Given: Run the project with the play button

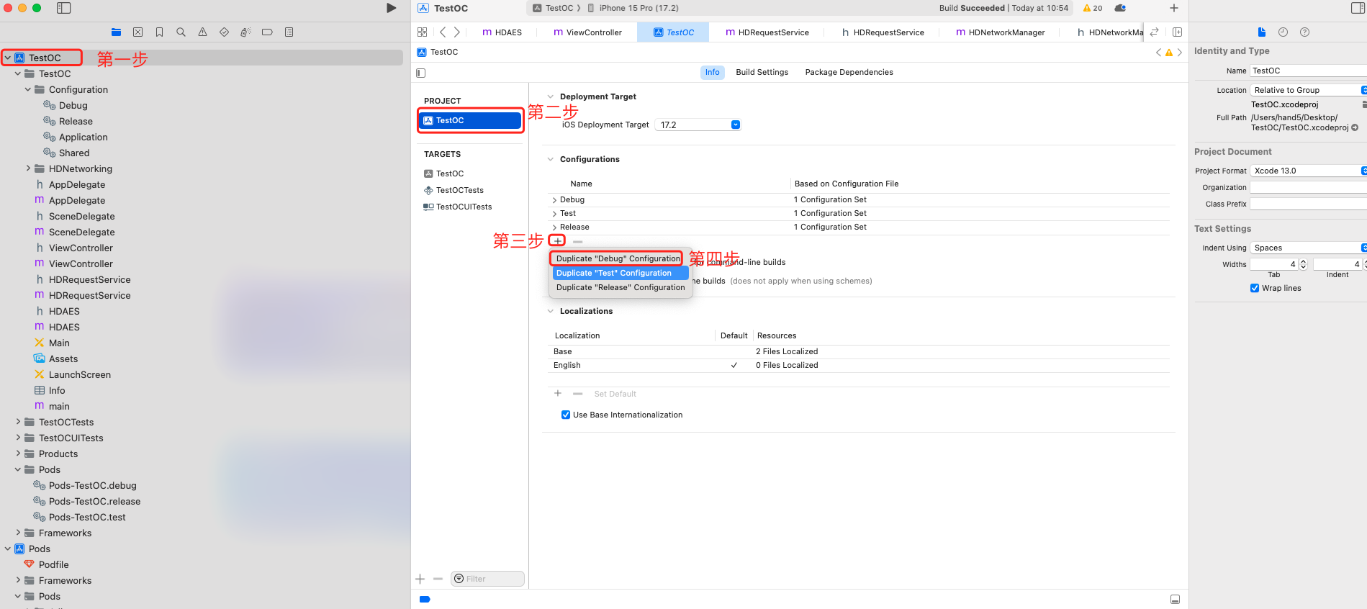Looking at the screenshot, I should 391,8.
